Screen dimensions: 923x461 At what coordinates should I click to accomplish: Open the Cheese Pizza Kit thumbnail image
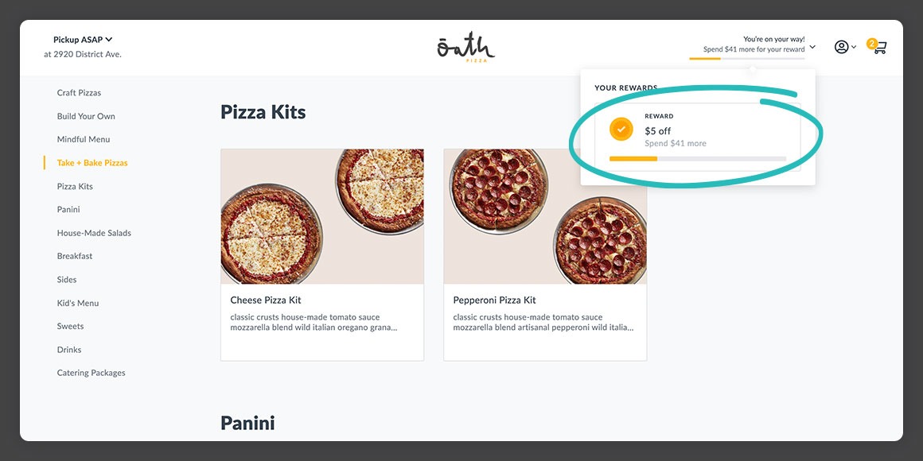click(x=321, y=216)
